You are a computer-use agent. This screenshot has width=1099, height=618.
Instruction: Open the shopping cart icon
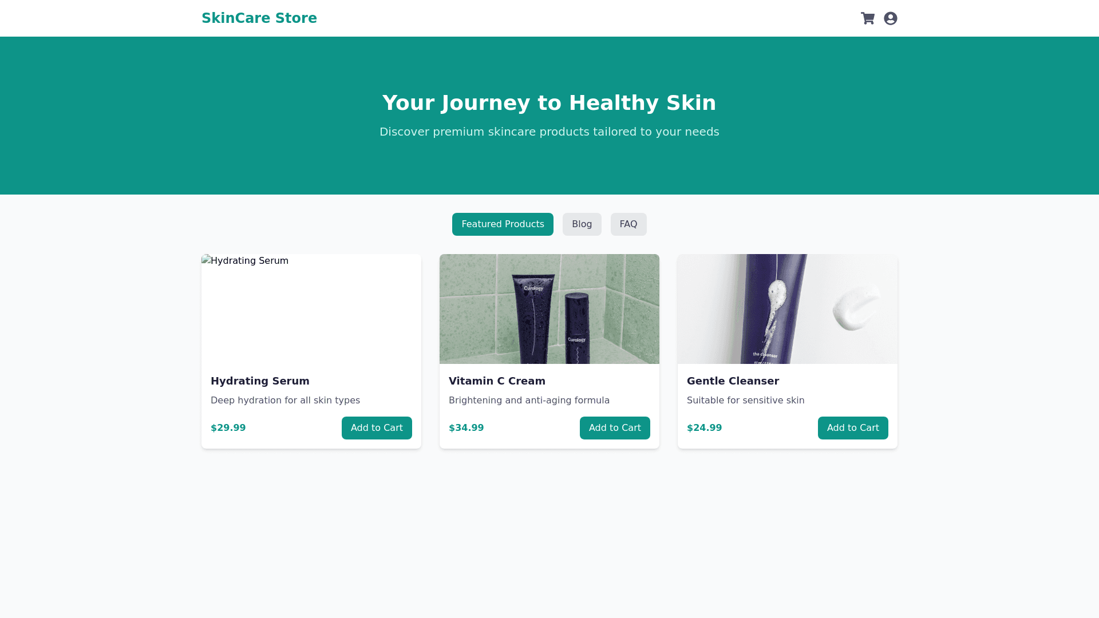tap(867, 18)
